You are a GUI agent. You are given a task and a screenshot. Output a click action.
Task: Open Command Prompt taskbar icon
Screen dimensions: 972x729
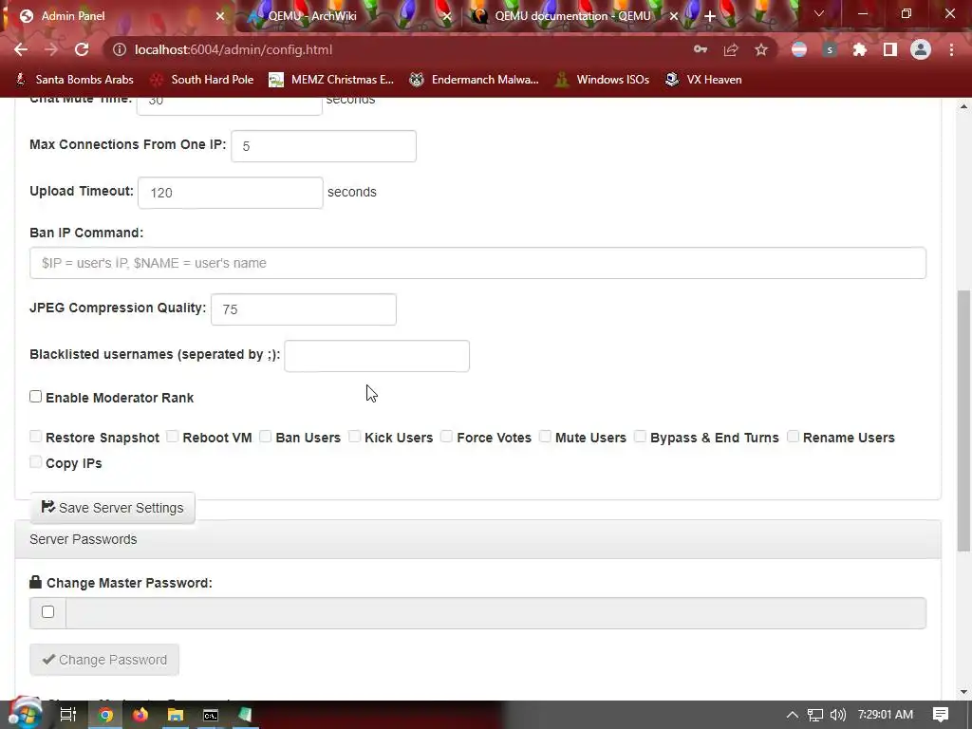coord(211,715)
